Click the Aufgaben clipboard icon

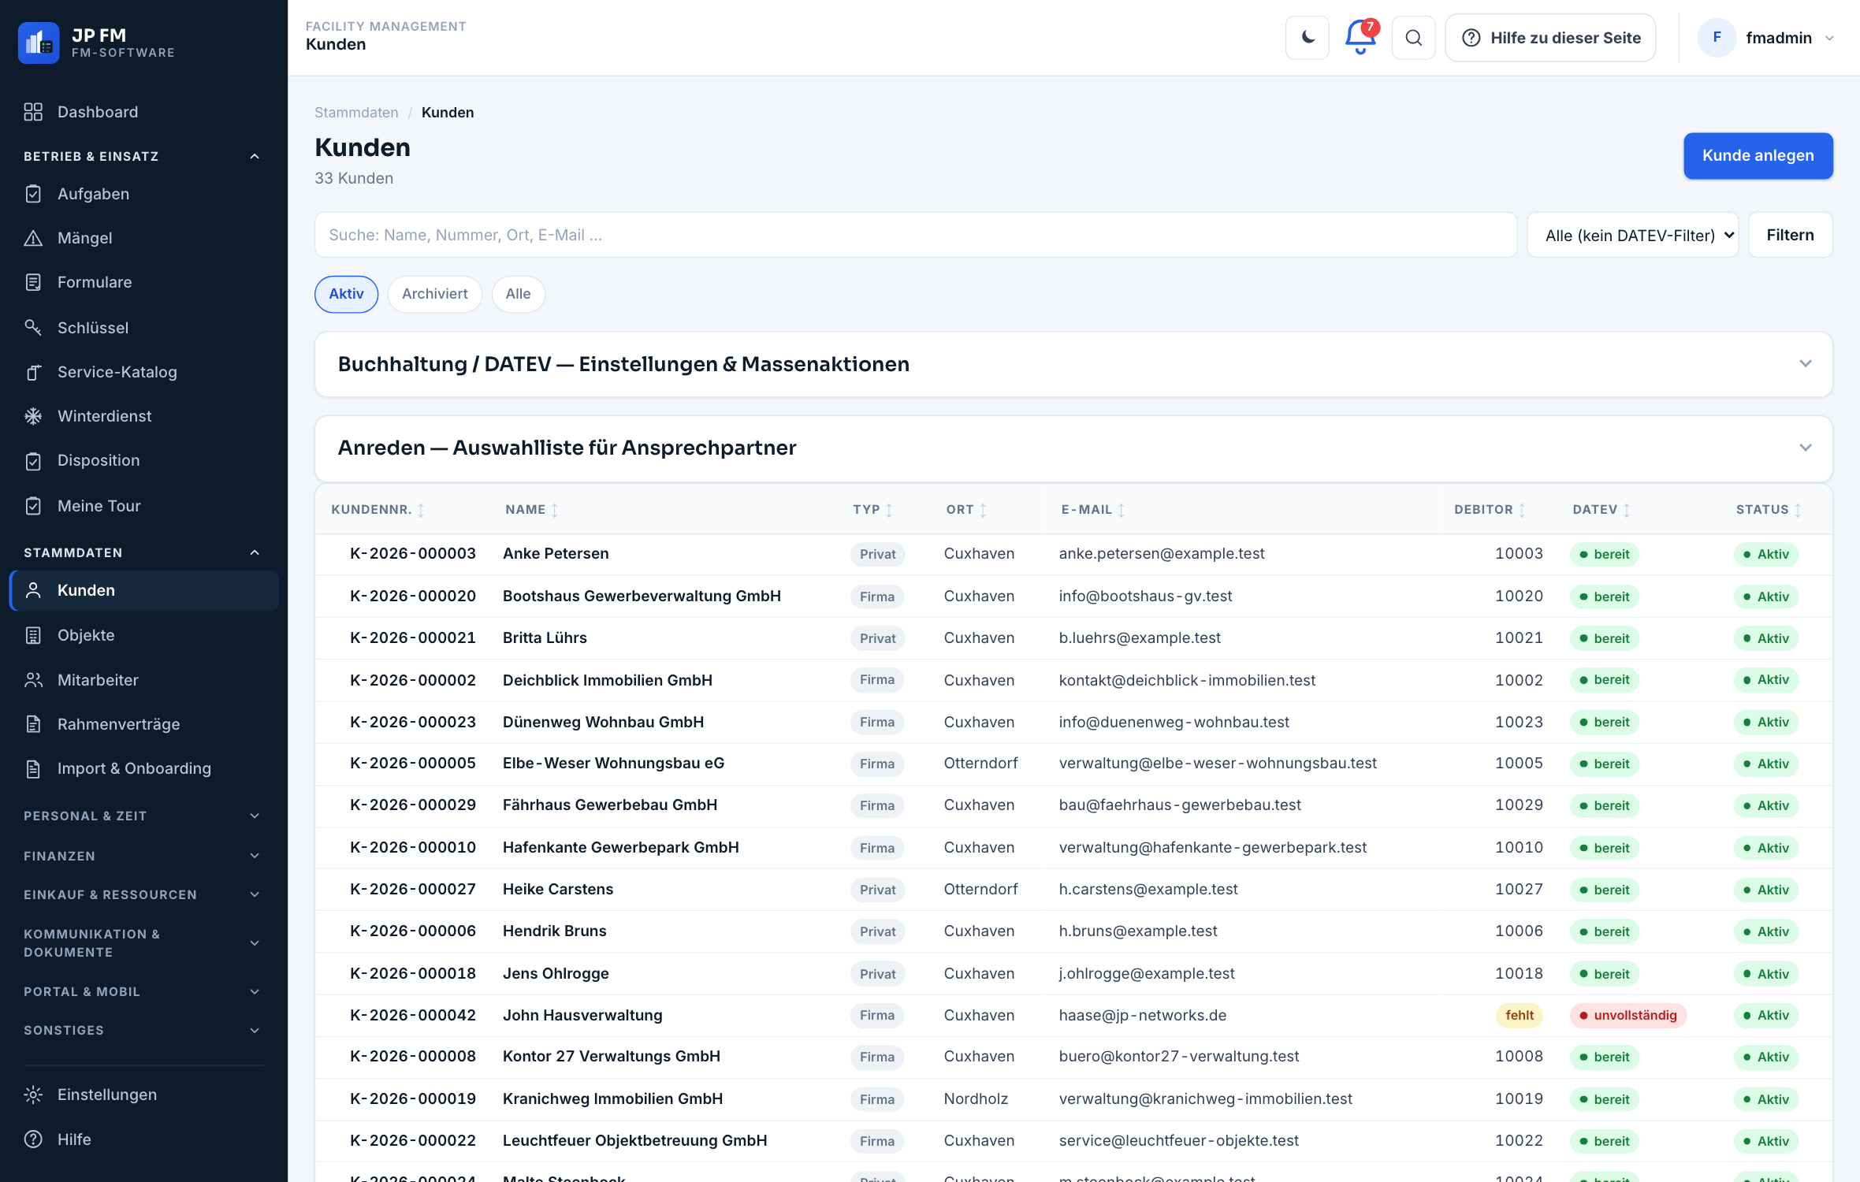pos(33,194)
